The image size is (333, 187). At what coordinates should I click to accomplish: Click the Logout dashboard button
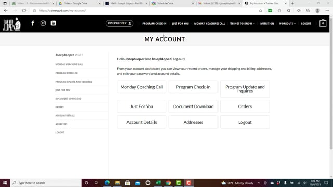click(245, 122)
